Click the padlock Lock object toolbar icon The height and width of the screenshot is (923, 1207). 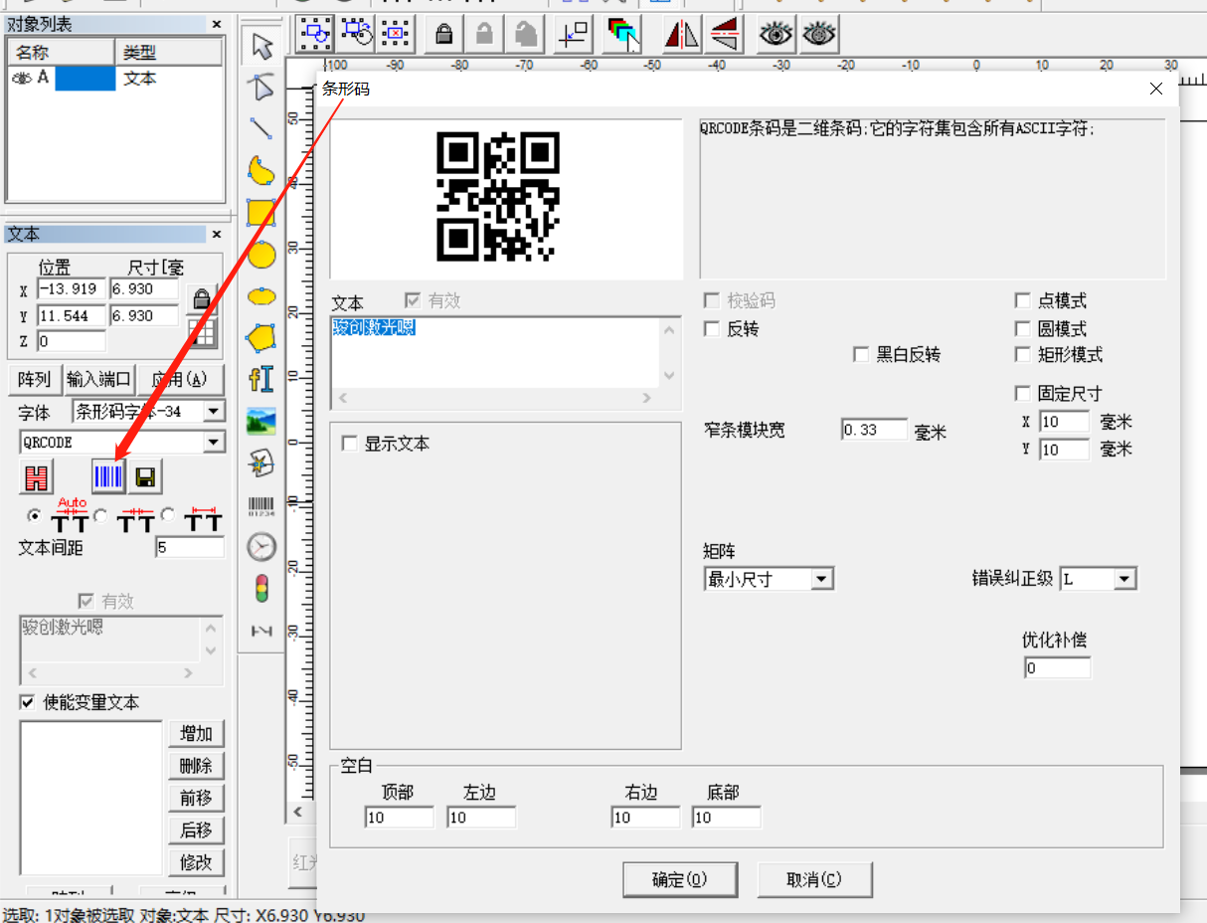point(444,35)
